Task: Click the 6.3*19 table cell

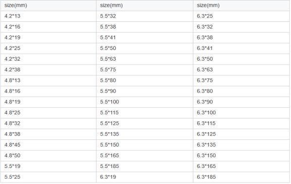Action: (x=145, y=177)
